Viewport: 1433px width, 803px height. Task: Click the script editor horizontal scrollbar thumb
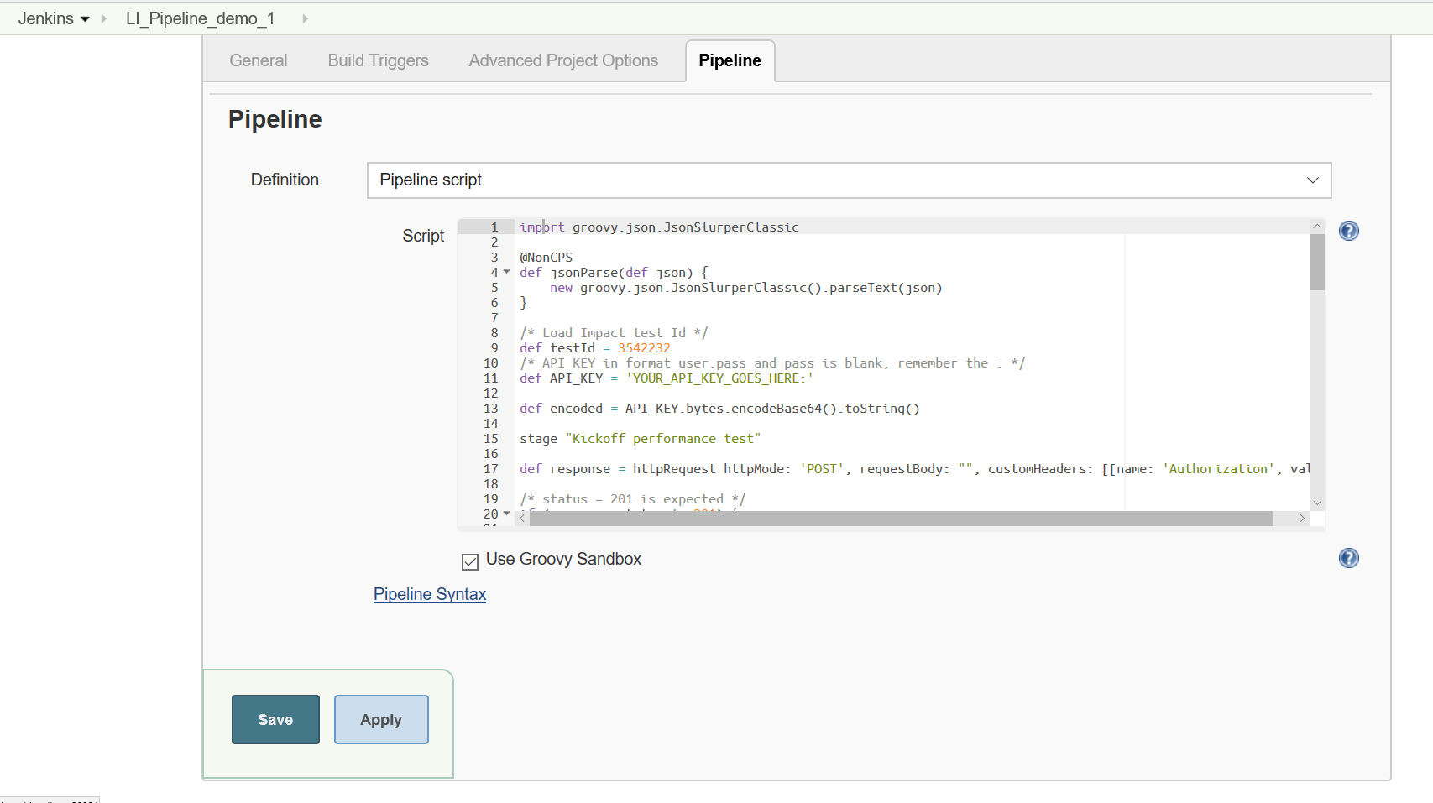901,519
